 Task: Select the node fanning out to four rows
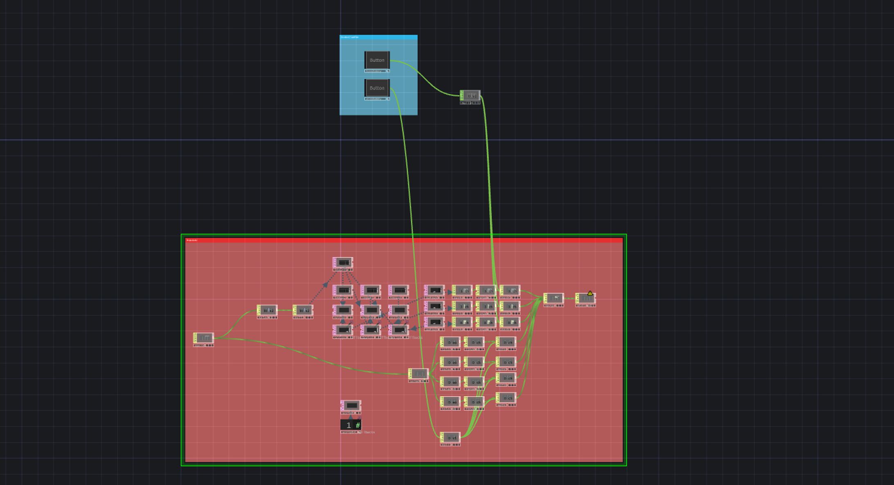(418, 374)
